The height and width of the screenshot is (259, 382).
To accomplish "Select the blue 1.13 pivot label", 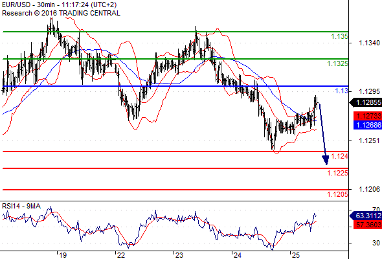I will pos(342,91).
